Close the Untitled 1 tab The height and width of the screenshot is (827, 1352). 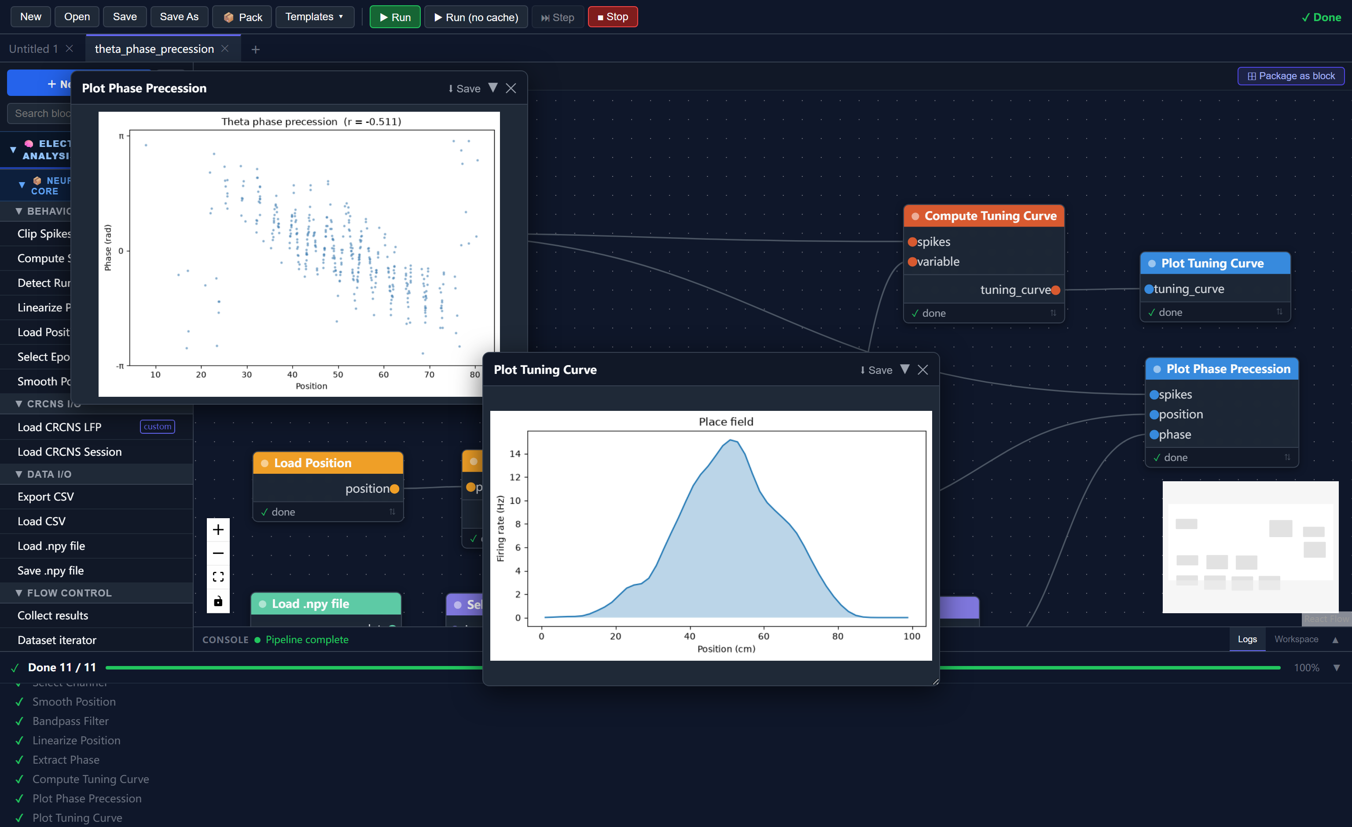click(69, 49)
